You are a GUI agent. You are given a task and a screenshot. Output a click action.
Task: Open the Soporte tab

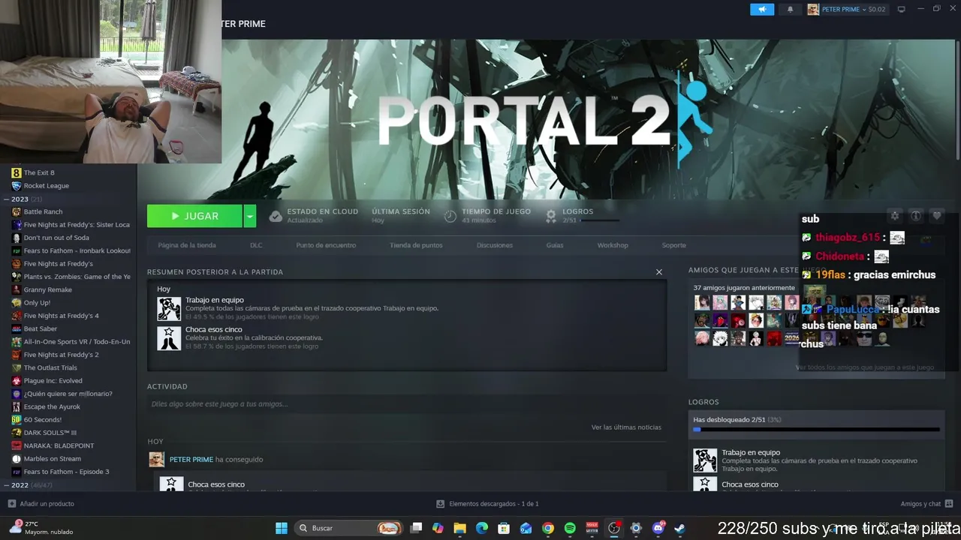[673, 245]
